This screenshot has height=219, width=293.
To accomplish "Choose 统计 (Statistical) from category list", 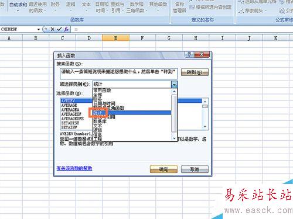I will pos(132,113).
